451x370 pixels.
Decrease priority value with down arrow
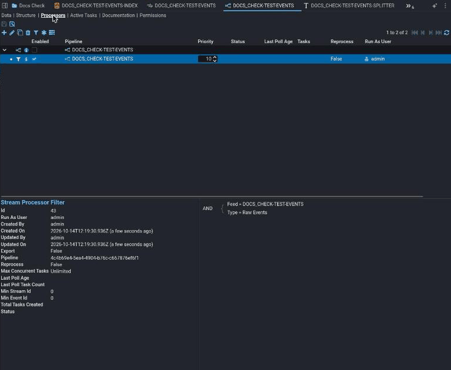point(215,60)
